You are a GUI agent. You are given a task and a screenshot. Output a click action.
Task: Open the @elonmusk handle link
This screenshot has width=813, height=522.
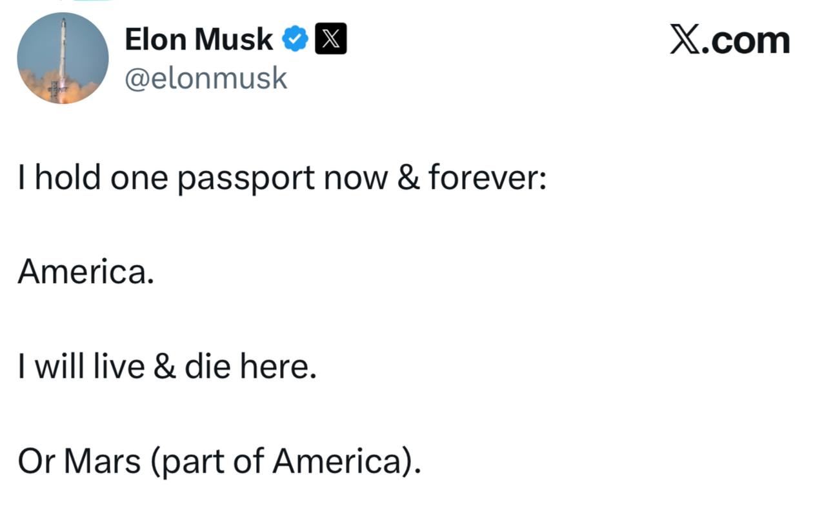coord(205,79)
